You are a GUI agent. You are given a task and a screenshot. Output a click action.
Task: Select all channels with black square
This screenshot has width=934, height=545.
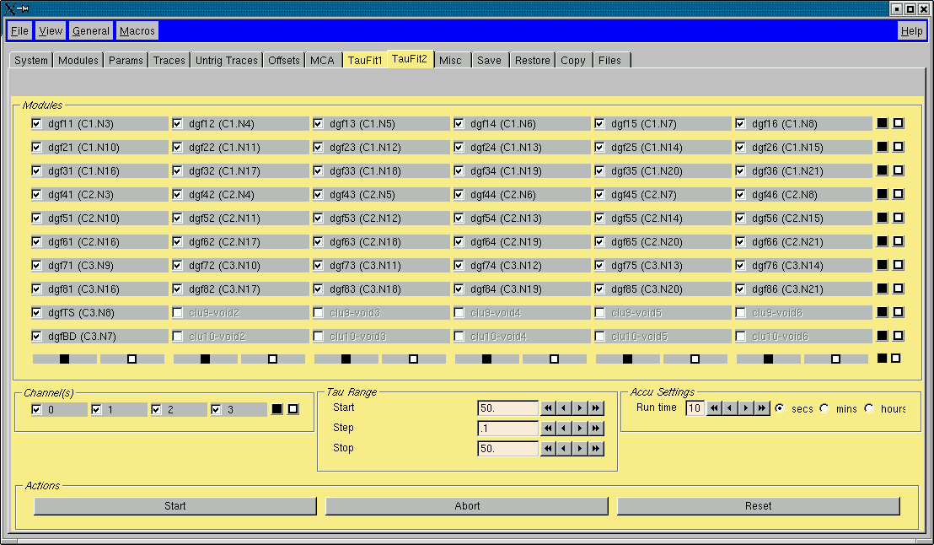277,409
